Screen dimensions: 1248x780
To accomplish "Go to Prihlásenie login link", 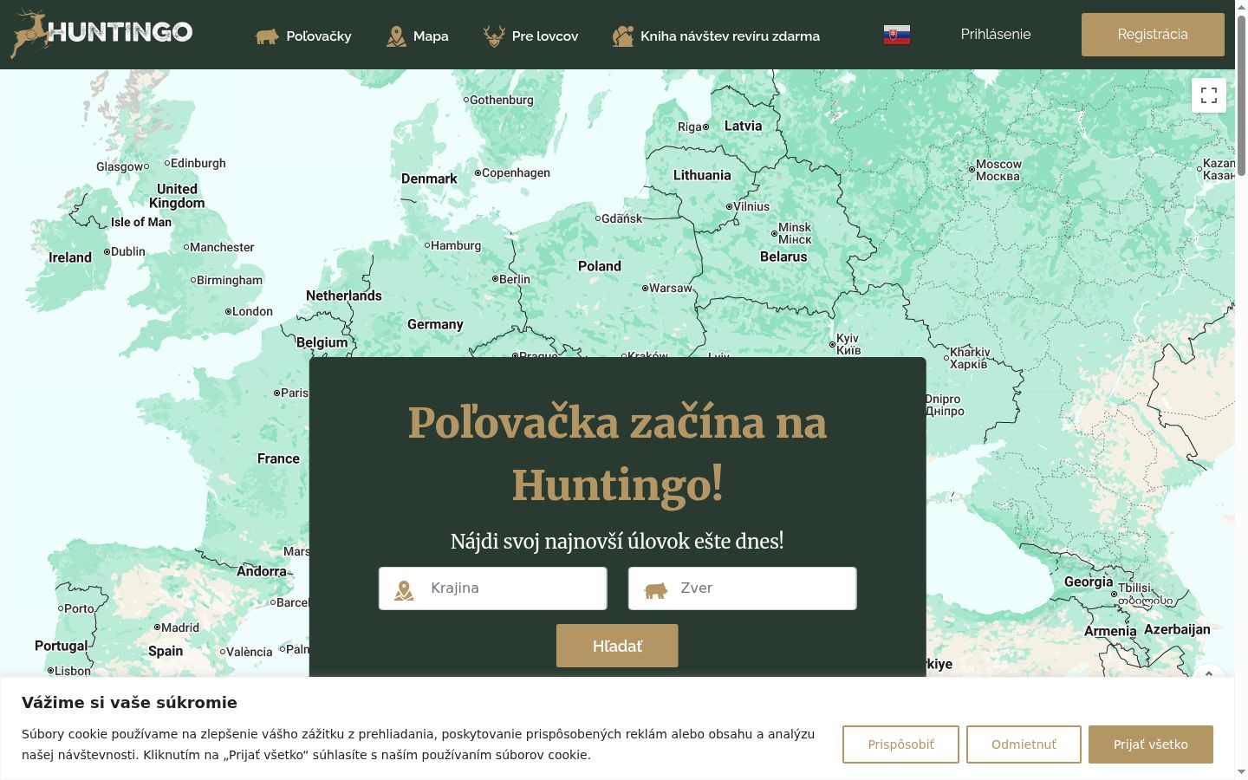I will pyautogui.click(x=996, y=35).
